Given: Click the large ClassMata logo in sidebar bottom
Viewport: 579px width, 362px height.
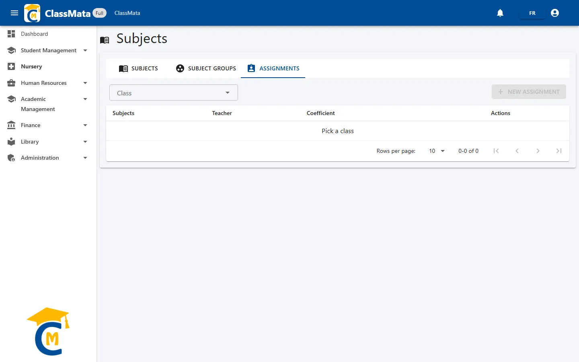Looking at the screenshot, I should (x=48, y=331).
